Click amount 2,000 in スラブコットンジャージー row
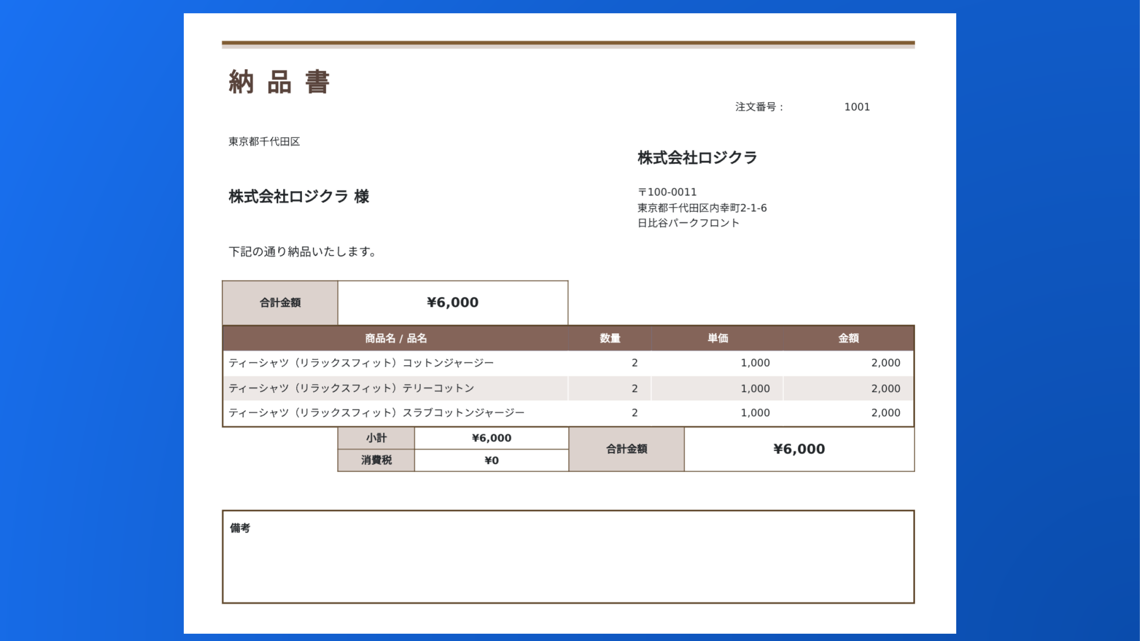Image resolution: width=1140 pixels, height=641 pixels. tap(886, 413)
